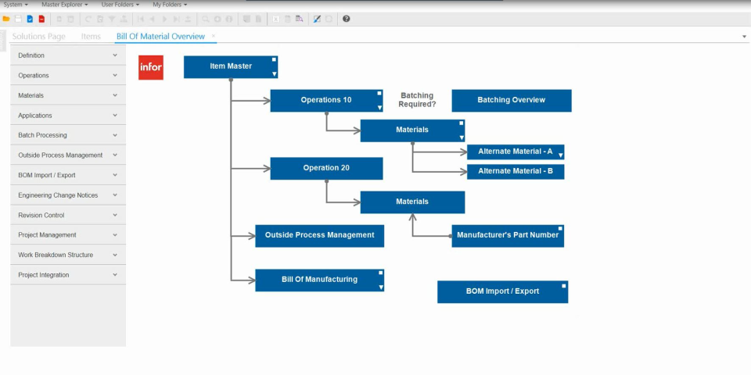Click the Batching Overview box
751x375 pixels.
point(512,101)
